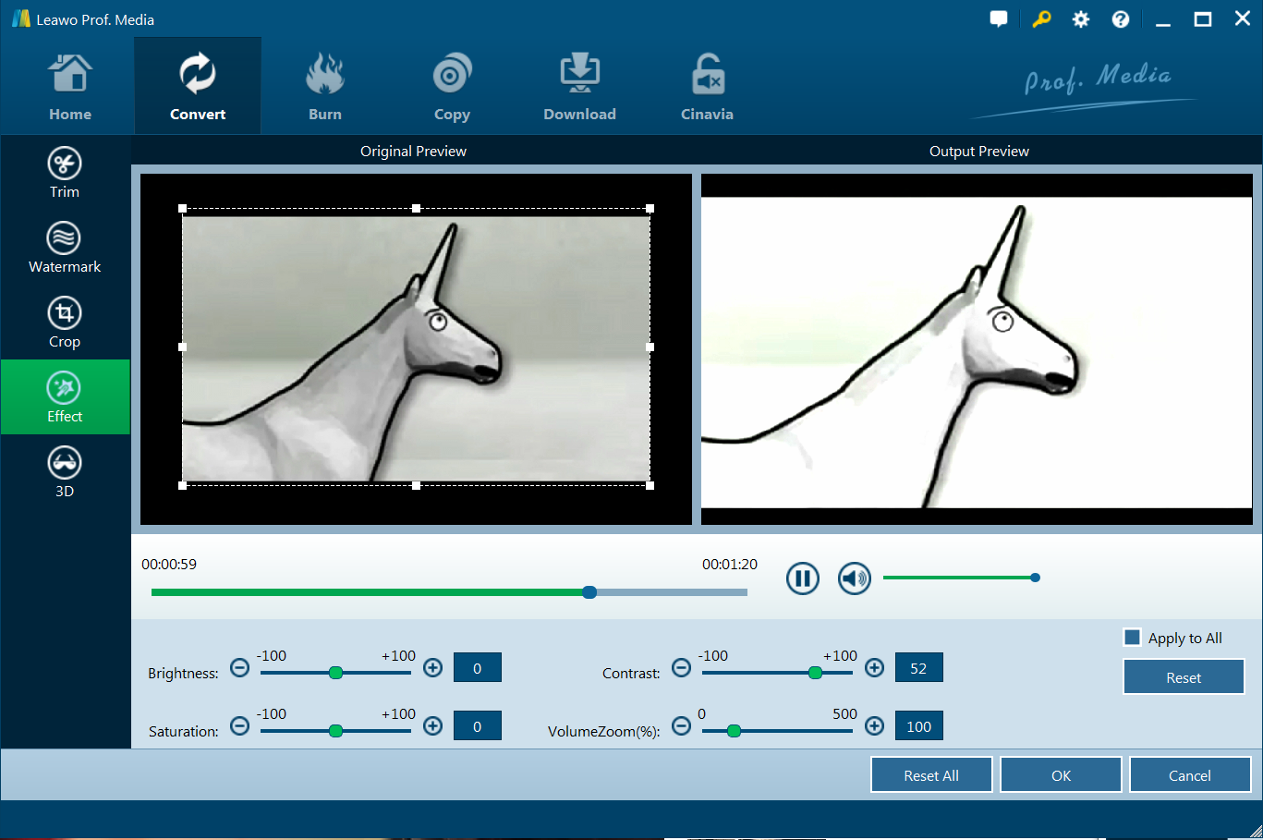Select the Watermark tool
Viewport: 1263px width, 840px height.
65,248
